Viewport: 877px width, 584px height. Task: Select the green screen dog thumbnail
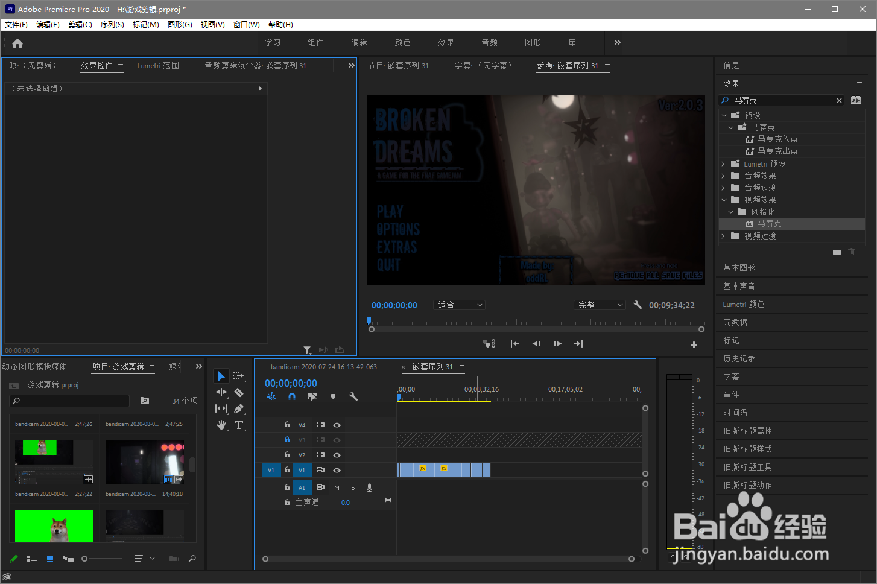[x=54, y=526]
